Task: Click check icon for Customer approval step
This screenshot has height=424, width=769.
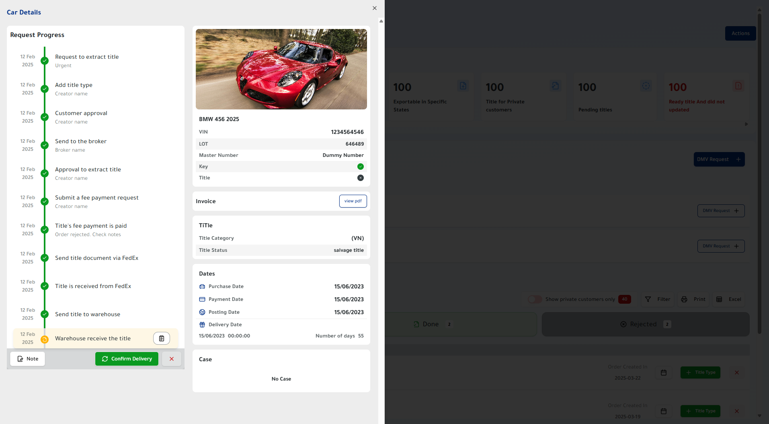Action: point(45,117)
